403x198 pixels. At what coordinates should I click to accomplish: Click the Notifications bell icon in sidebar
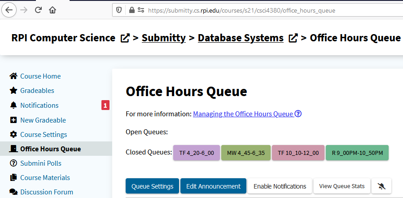point(13,105)
